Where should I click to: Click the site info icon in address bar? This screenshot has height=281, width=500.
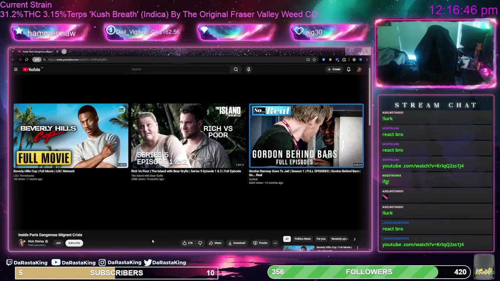44,60
